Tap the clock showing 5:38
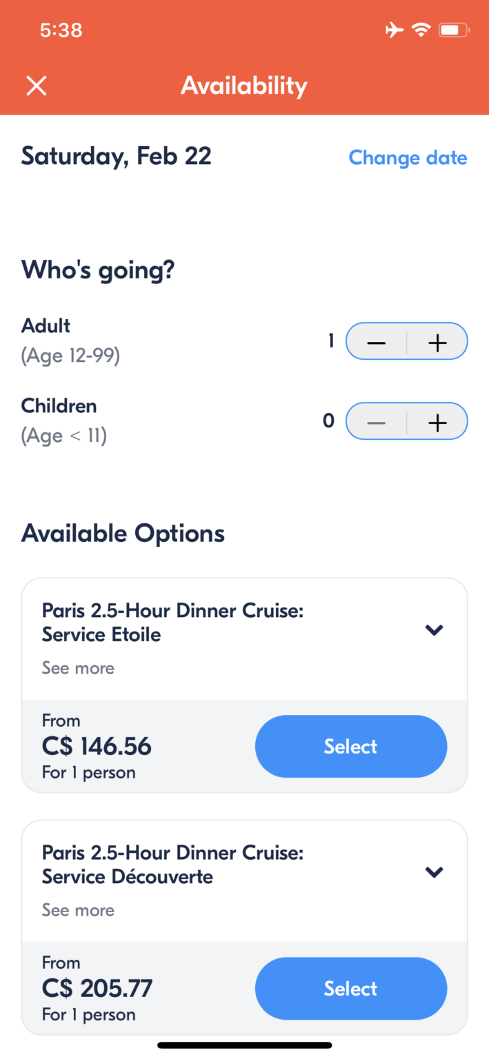 61,30
